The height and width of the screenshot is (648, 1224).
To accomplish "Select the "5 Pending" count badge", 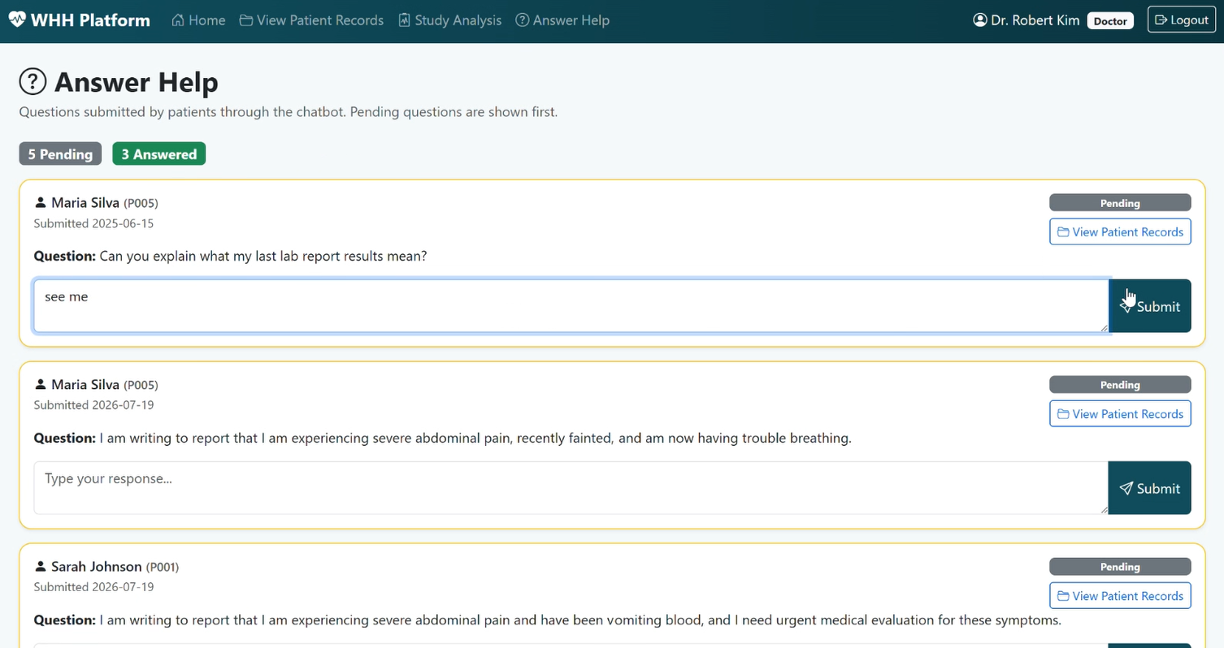I will pyautogui.click(x=60, y=154).
